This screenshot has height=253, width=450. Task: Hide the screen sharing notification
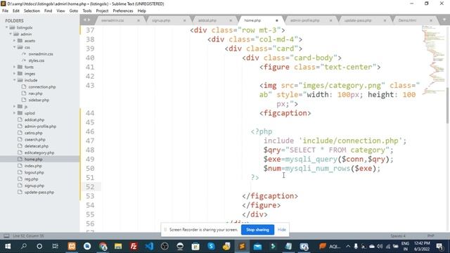281,230
